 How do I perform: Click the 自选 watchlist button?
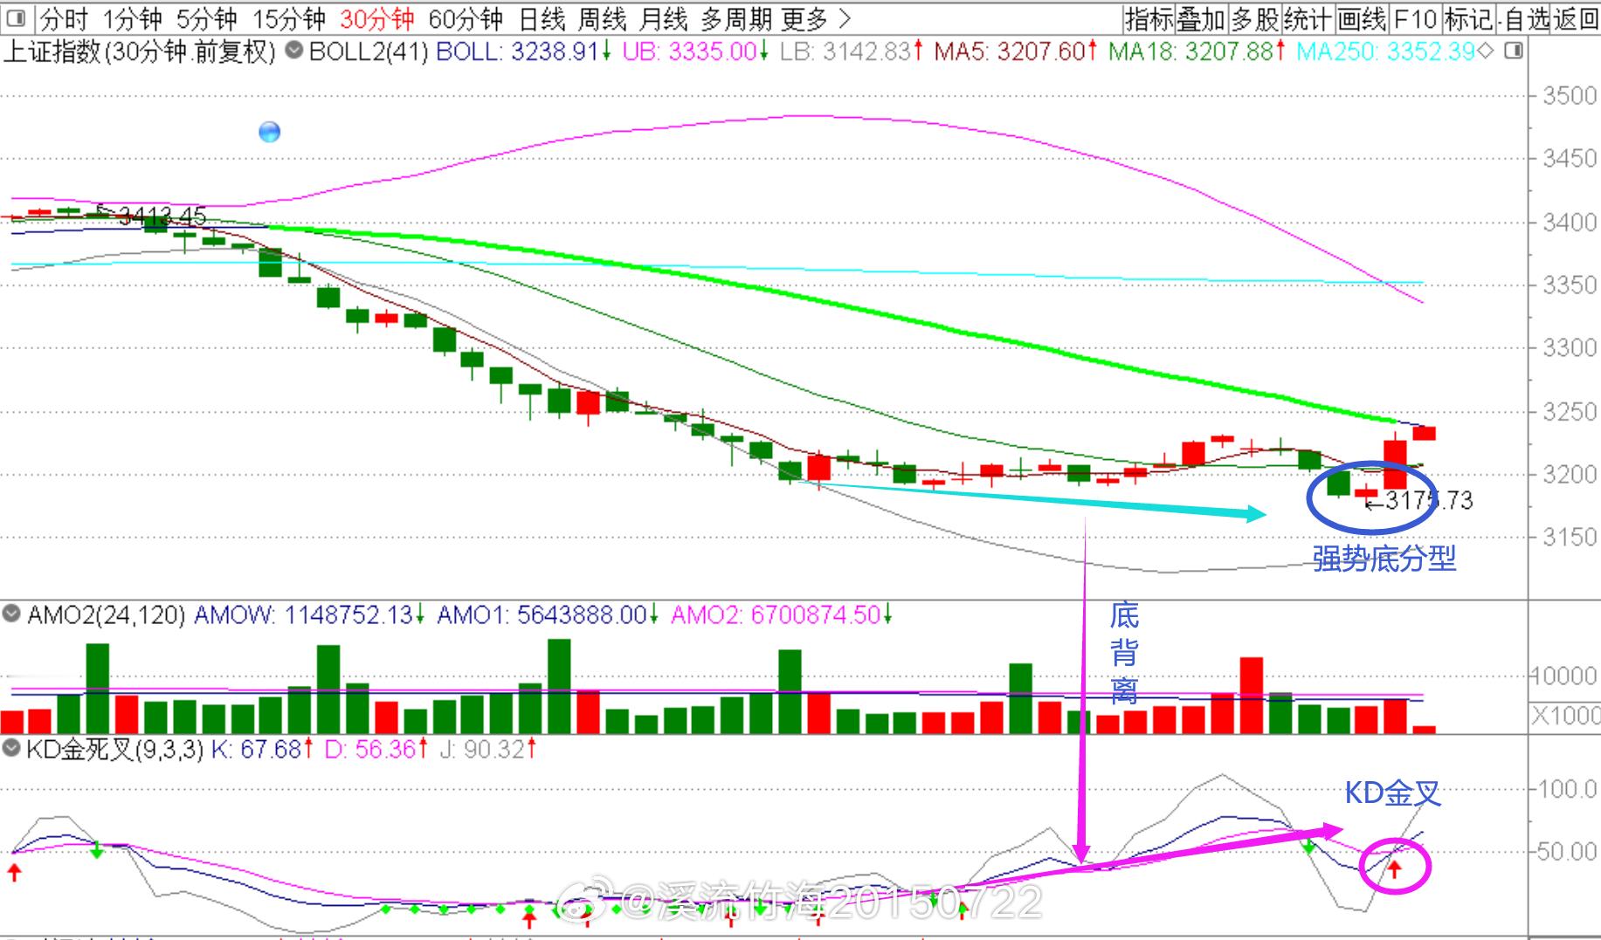point(1526,18)
